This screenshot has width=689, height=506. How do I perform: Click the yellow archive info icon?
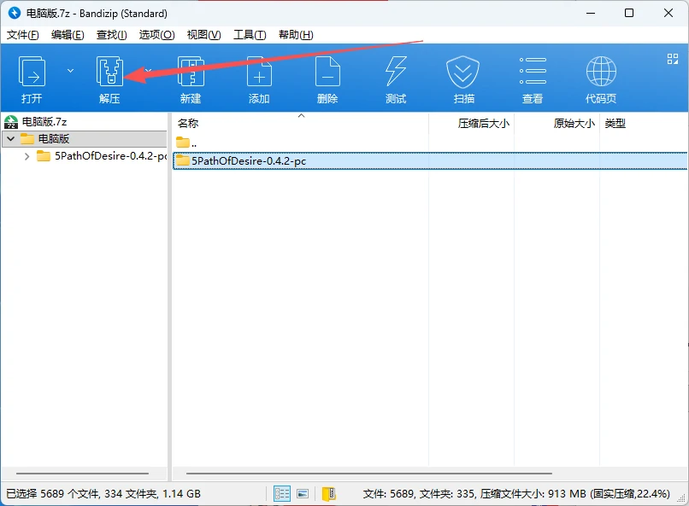pos(328,494)
